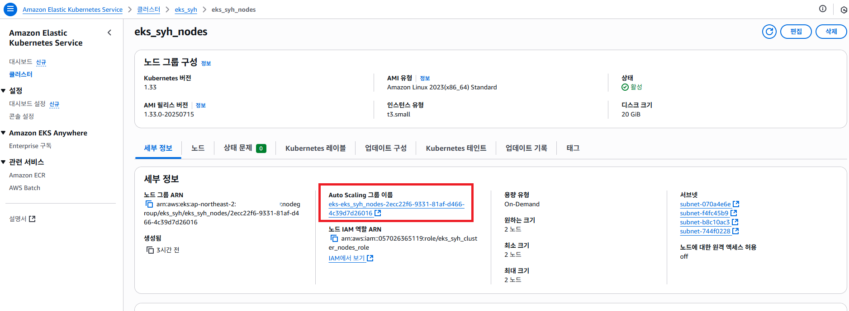
Task: Click 정보 link next to 노드 그룹 구성
Action: point(206,63)
